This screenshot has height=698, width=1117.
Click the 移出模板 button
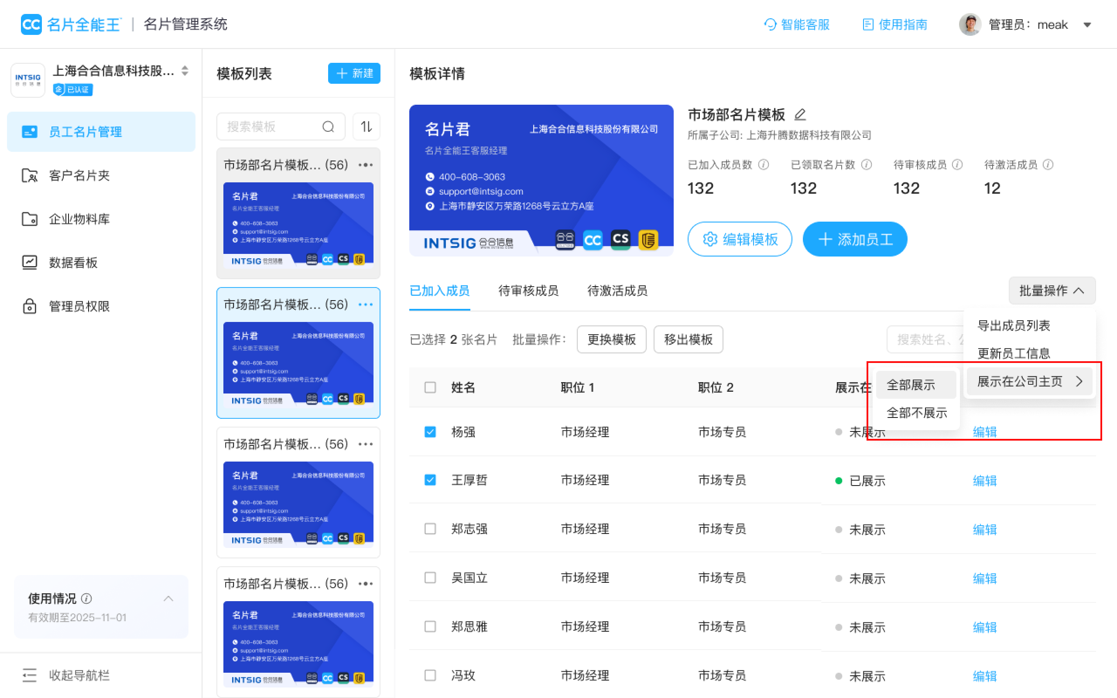tap(688, 339)
